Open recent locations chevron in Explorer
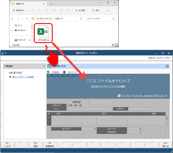This screenshot has width=173, height=153. pyautogui.click(x=23, y=19)
